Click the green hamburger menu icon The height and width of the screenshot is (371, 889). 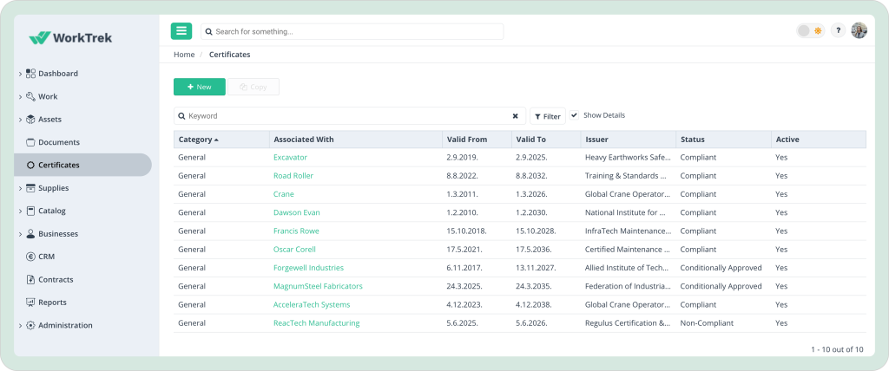[181, 31]
